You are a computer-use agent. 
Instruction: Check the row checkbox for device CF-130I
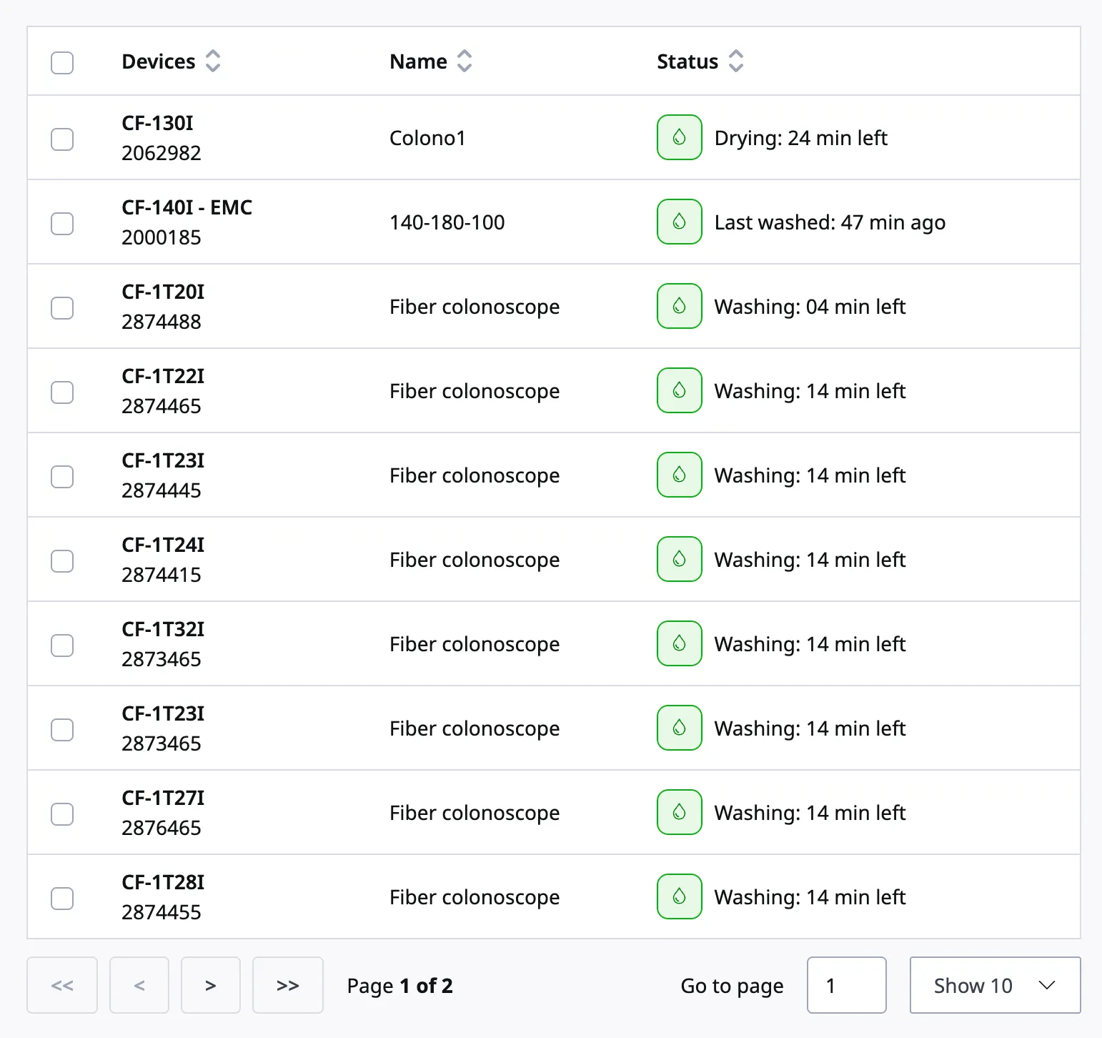click(62, 139)
